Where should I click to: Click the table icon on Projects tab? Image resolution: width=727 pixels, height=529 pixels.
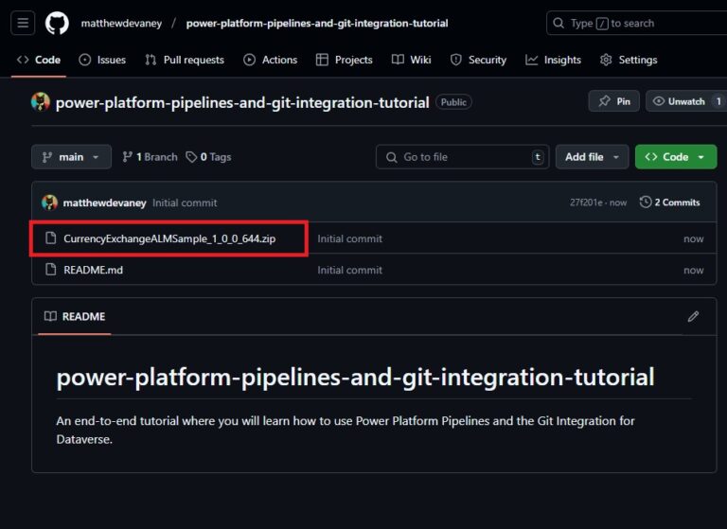click(322, 60)
